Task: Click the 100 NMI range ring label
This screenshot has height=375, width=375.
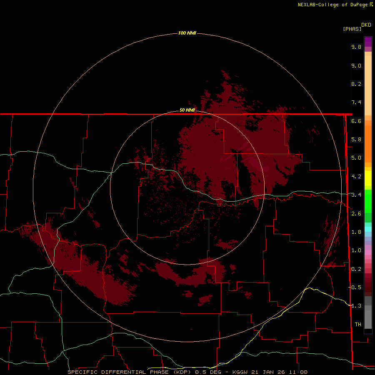Action: pos(187,33)
